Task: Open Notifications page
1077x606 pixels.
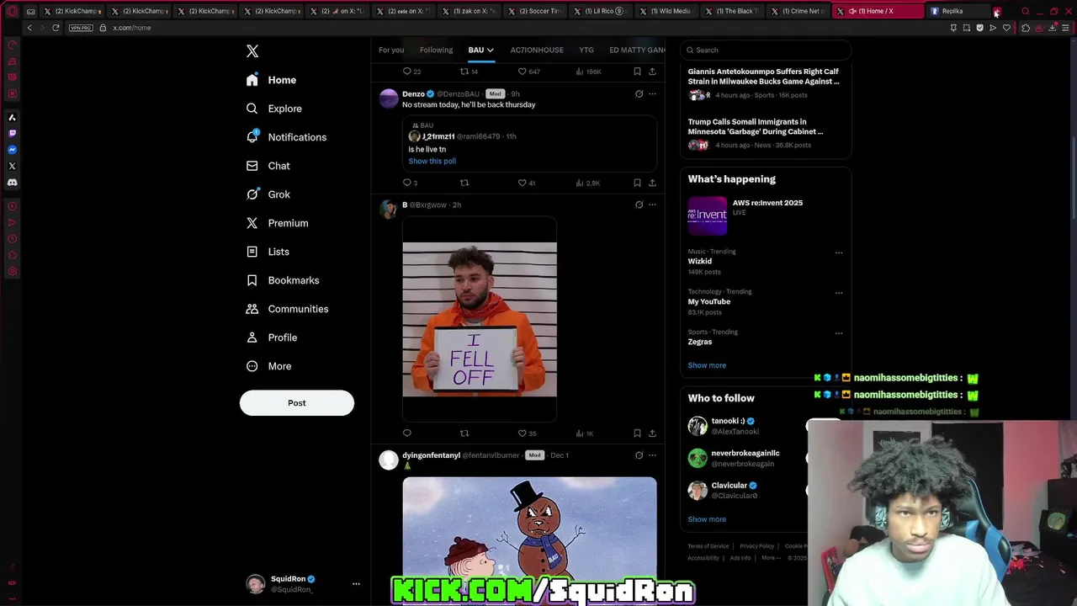Action: click(286, 137)
